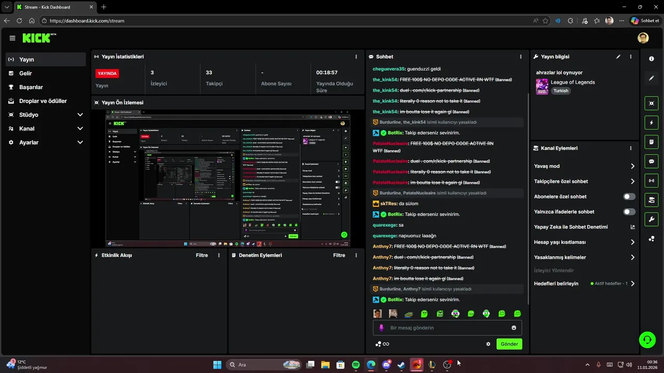The width and height of the screenshot is (664, 373).
Task: Select Yayın in the sidebar
Action: 46,60
